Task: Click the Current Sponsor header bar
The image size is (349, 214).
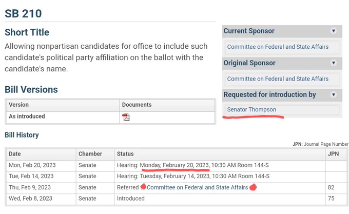Action: (282, 31)
